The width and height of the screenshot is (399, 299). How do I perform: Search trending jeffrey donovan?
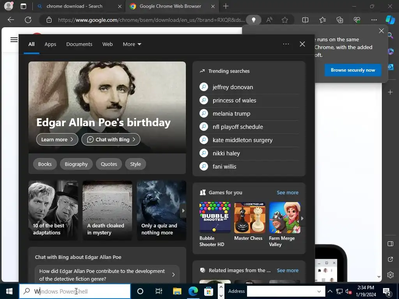coord(249,87)
